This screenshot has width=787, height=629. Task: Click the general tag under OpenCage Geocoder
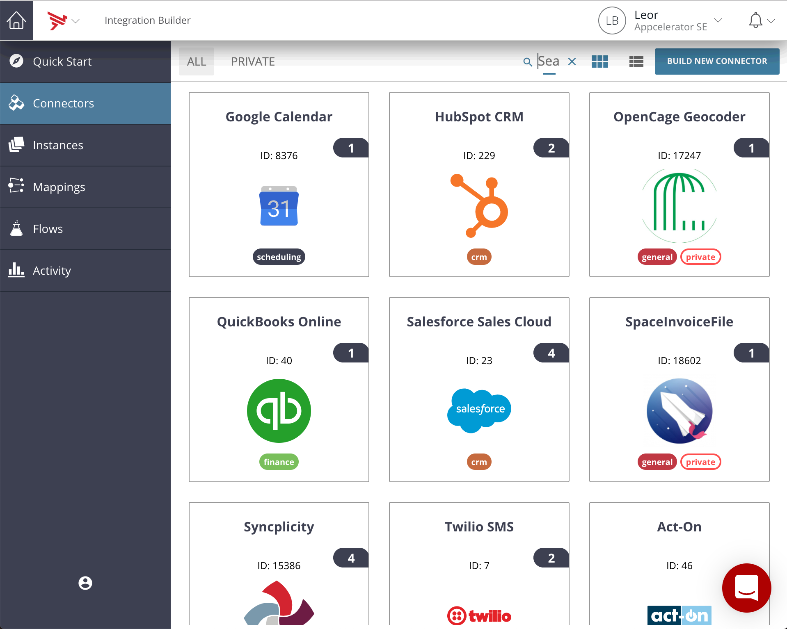pos(657,257)
